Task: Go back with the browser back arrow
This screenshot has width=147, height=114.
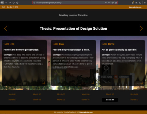Action: click(x=2, y=2)
